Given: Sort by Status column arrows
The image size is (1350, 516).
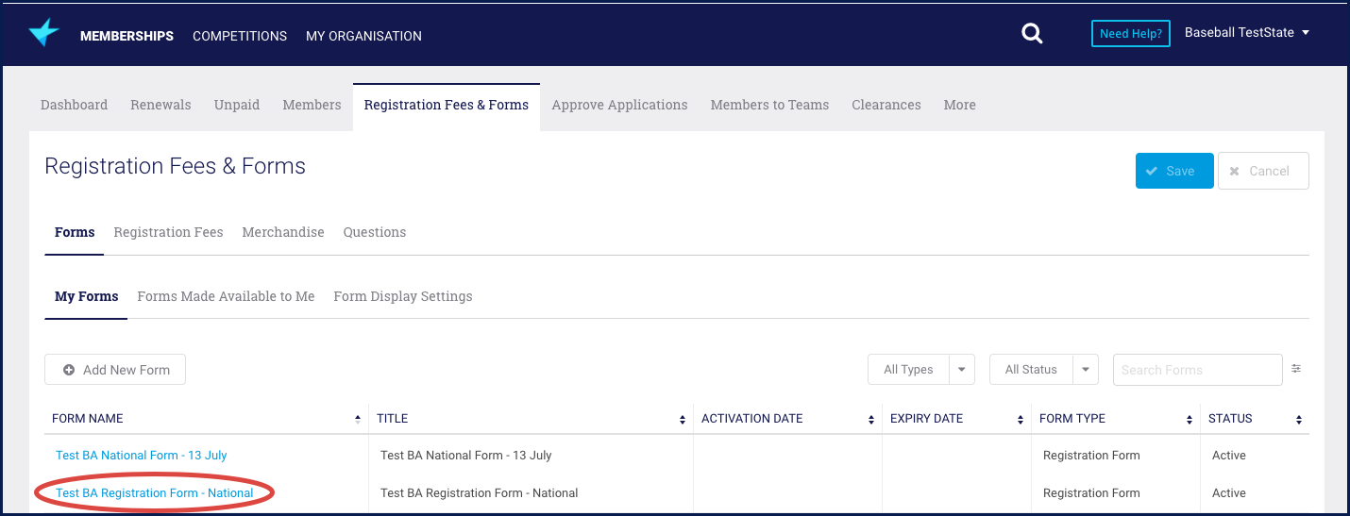Looking at the screenshot, I should pos(1299,420).
